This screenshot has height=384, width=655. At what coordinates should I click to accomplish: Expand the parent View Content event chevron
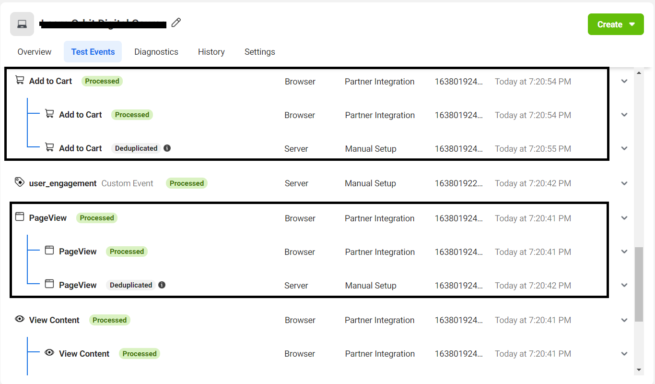tap(624, 320)
